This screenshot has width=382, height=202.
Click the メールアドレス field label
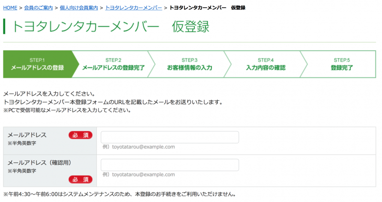[x=27, y=135]
